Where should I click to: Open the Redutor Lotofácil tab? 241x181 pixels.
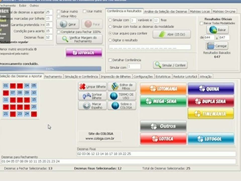185,76
